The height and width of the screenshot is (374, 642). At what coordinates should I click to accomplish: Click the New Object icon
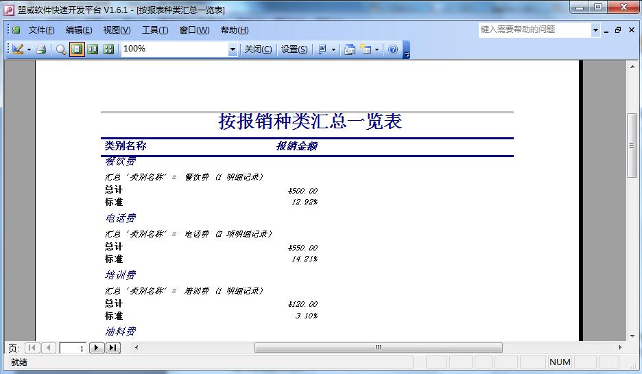tap(366, 49)
